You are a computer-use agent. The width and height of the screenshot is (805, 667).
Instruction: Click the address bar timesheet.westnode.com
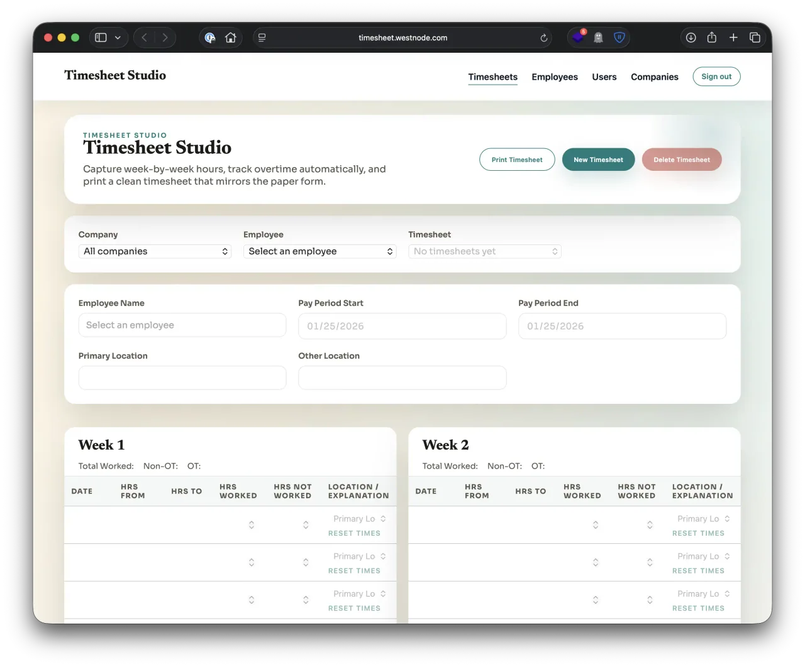click(402, 38)
